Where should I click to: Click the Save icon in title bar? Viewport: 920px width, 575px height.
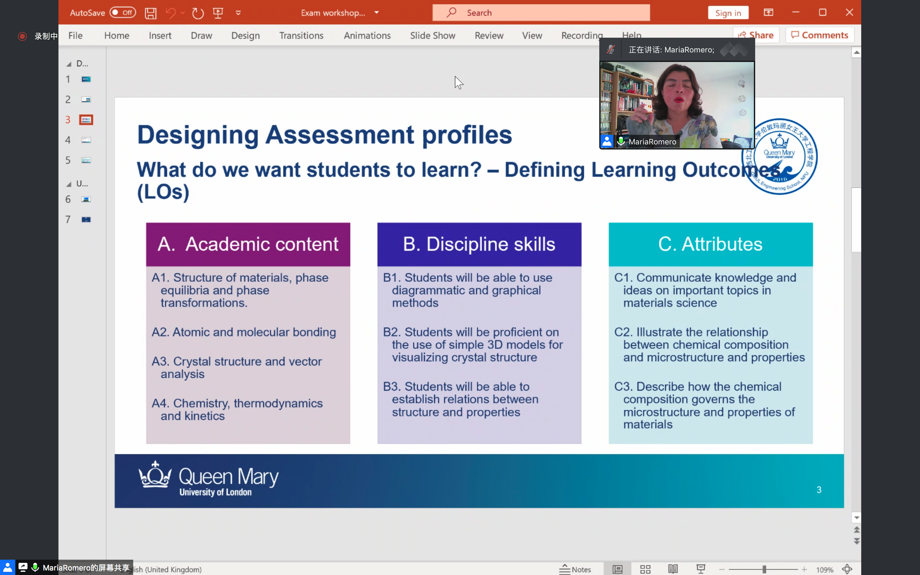(150, 13)
